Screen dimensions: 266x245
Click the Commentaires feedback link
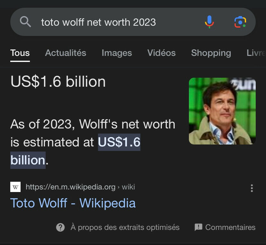pyautogui.click(x=230, y=227)
